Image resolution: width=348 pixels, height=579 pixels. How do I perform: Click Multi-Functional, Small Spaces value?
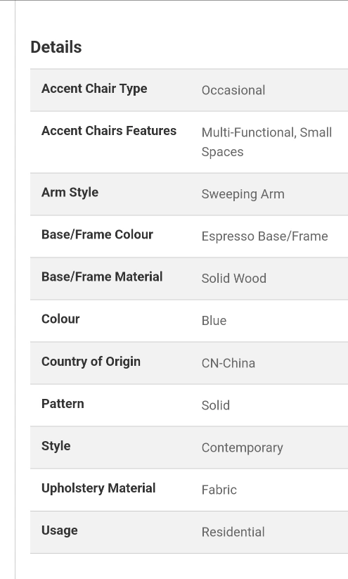point(267,142)
